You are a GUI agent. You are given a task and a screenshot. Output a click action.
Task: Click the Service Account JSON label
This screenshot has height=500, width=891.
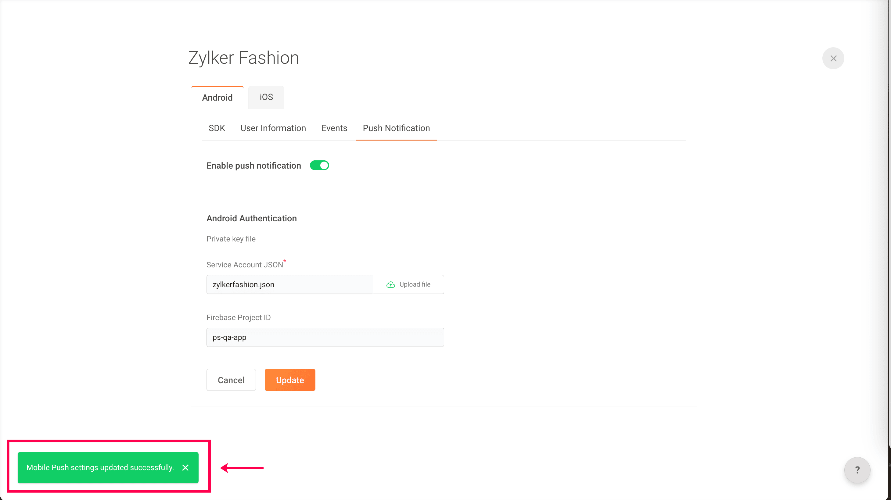(245, 265)
